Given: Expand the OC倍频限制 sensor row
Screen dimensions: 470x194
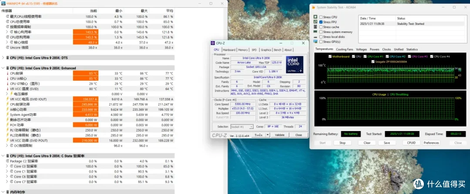Looking at the screenshot, I should (x=7, y=145).
